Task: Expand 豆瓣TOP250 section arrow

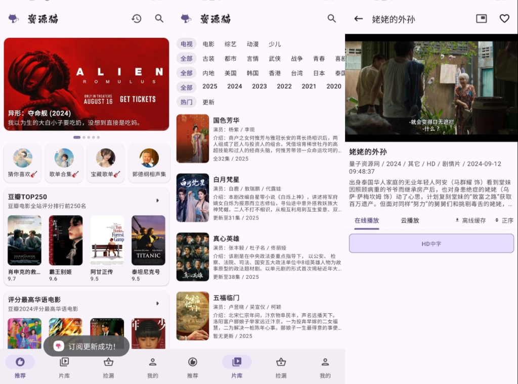Action: (x=158, y=201)
